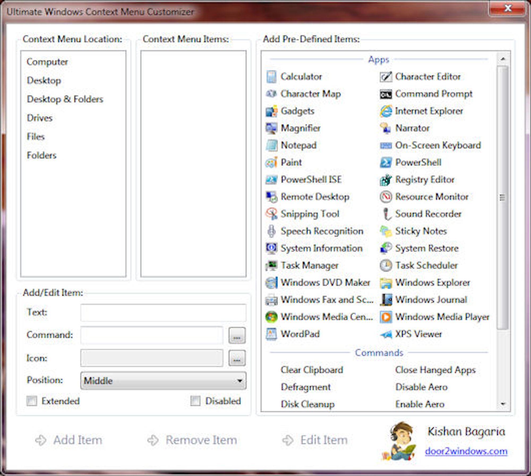The image size is (531, 476).
Task: Click the Edit Item button
Action: tap(315, 440)
